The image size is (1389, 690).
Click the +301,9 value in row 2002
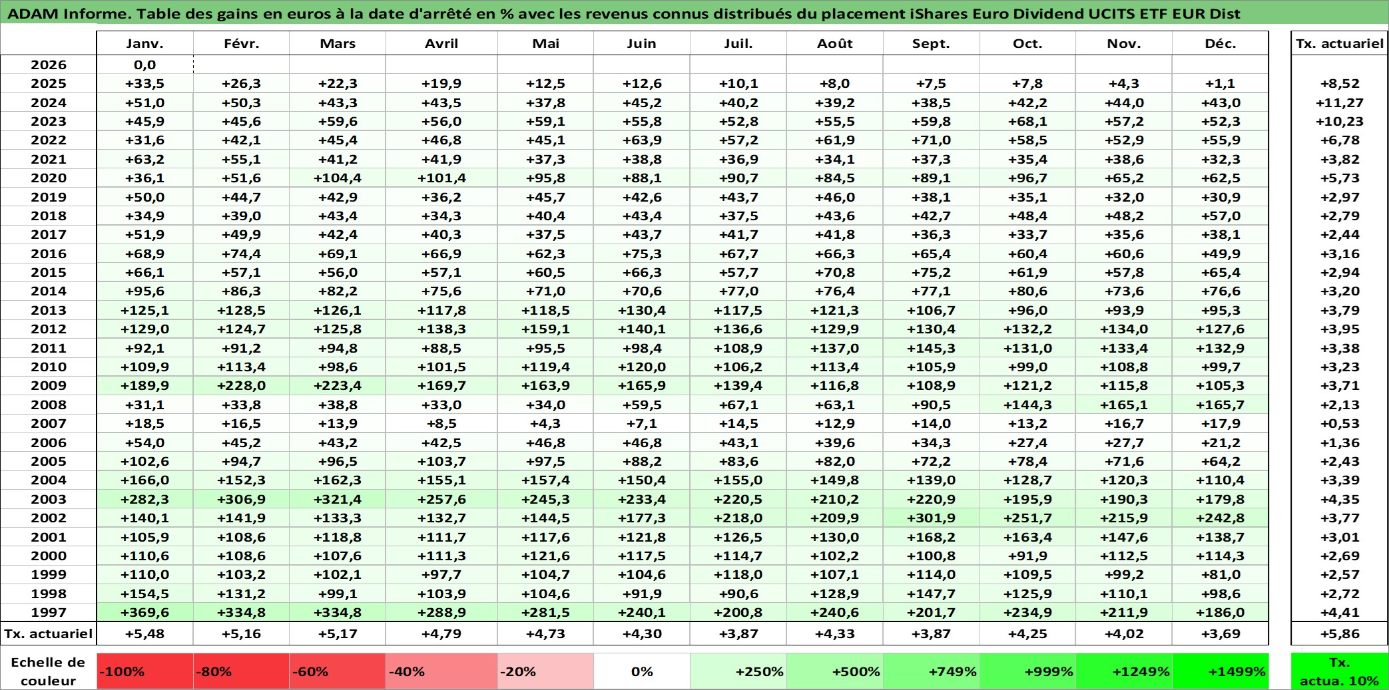point(931,518)
